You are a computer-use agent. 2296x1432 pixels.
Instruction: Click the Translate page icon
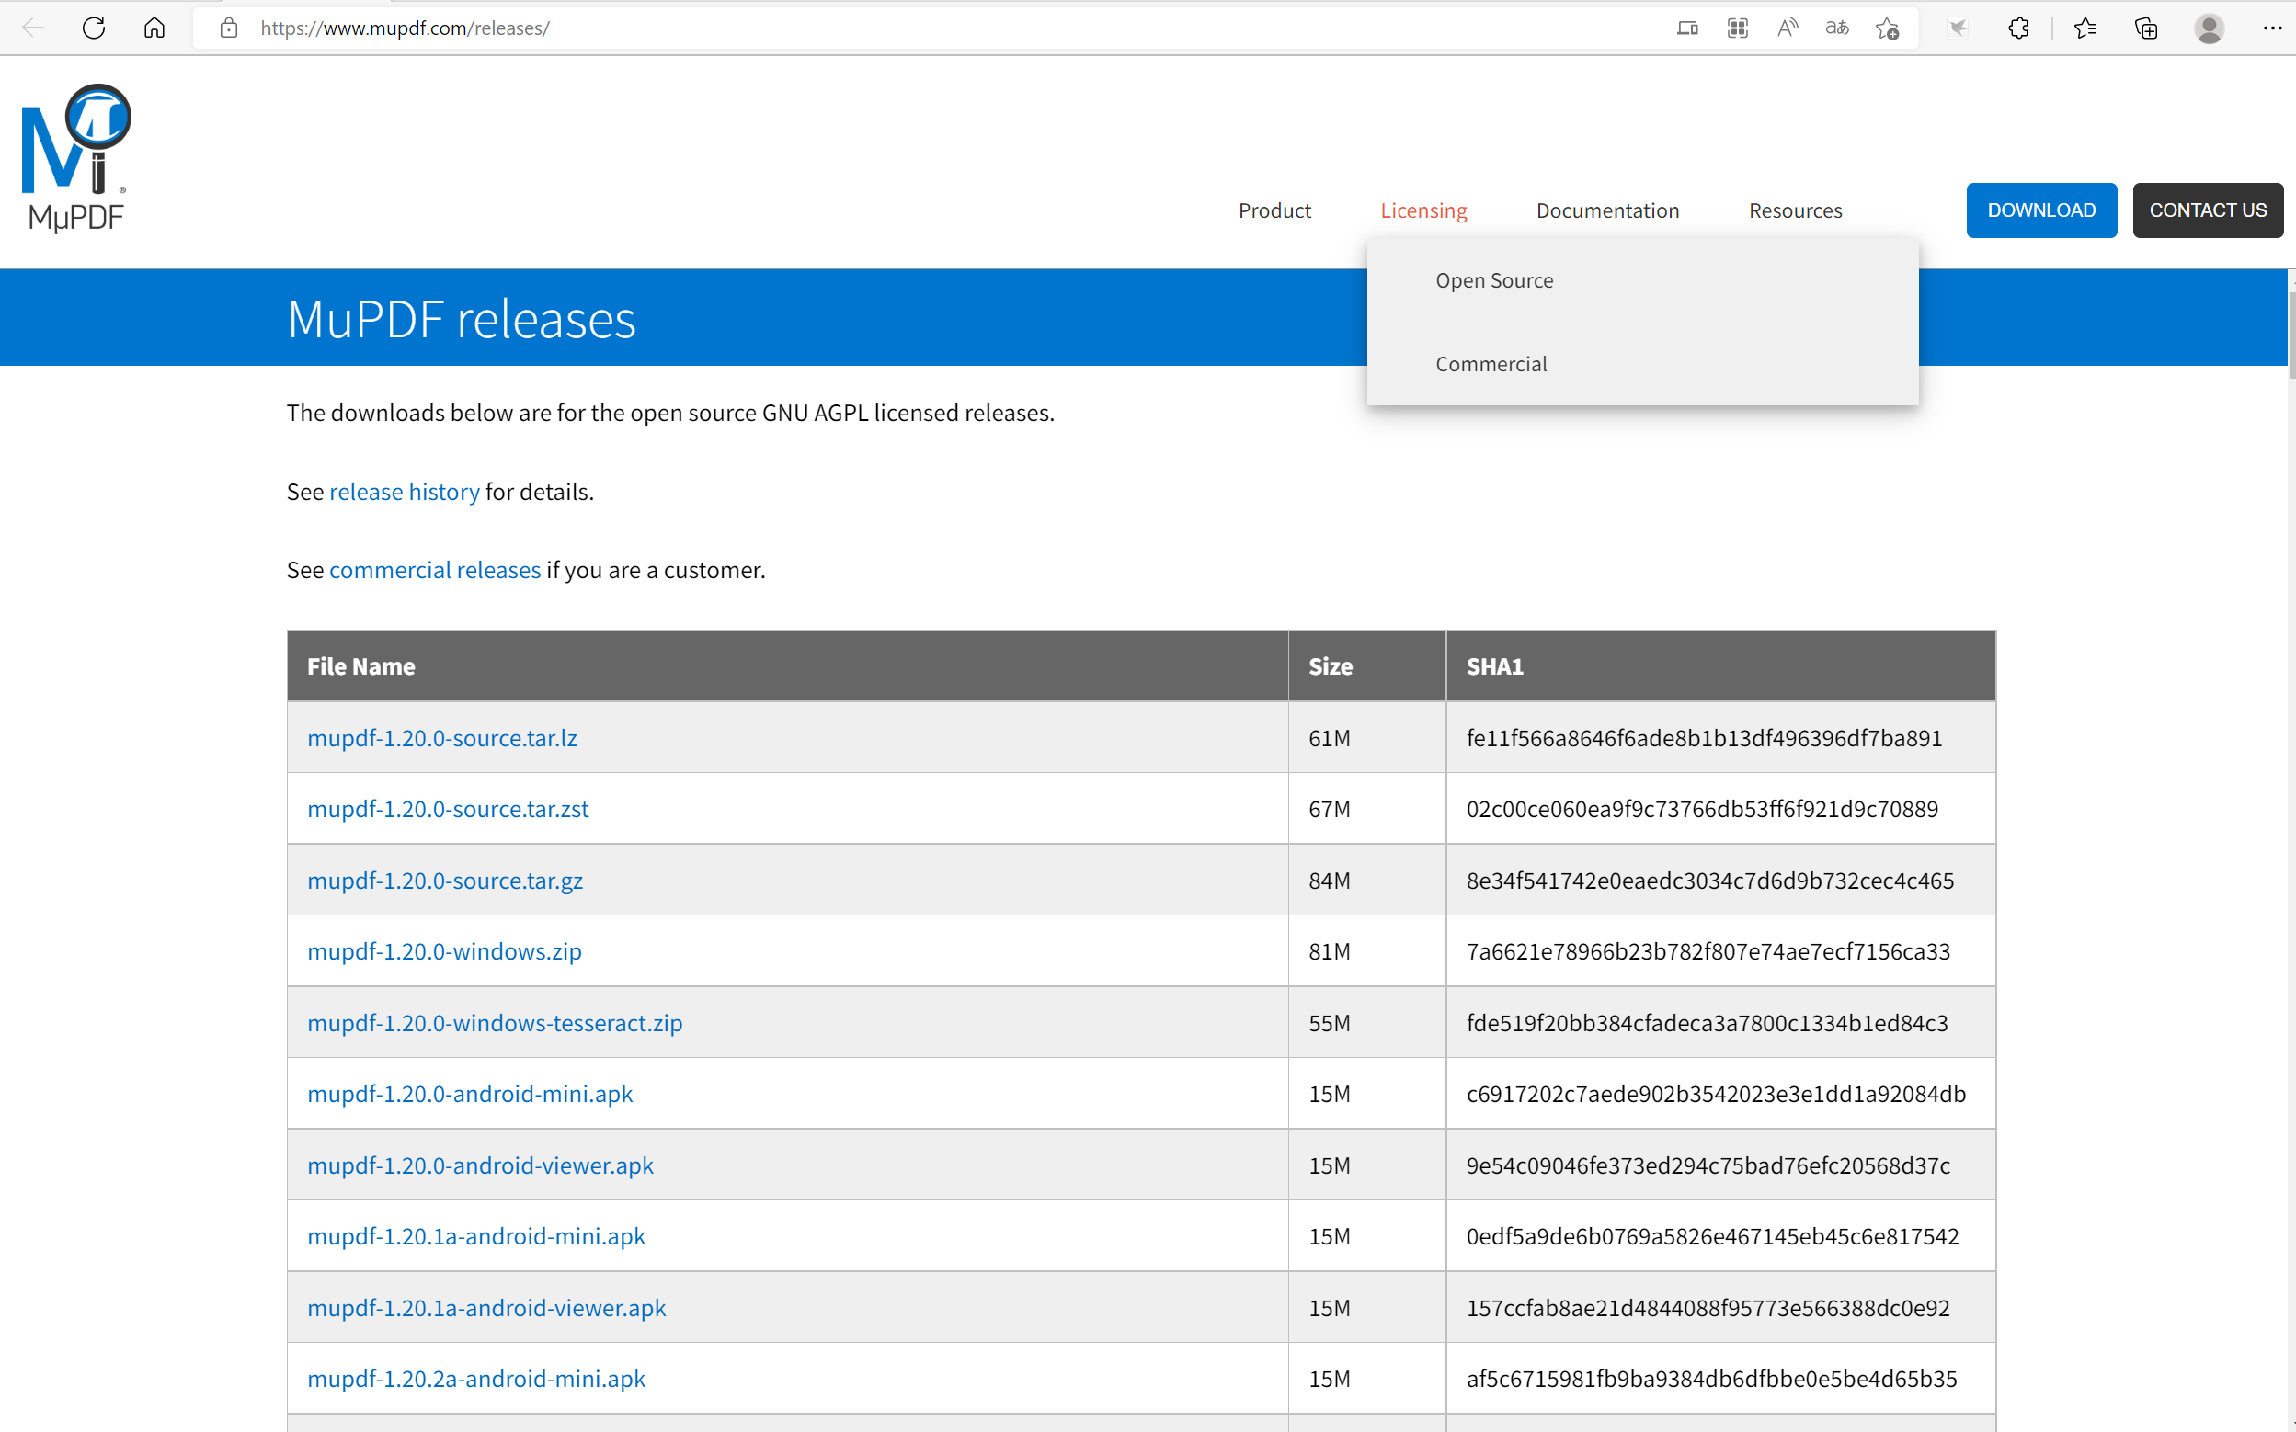1836,28
